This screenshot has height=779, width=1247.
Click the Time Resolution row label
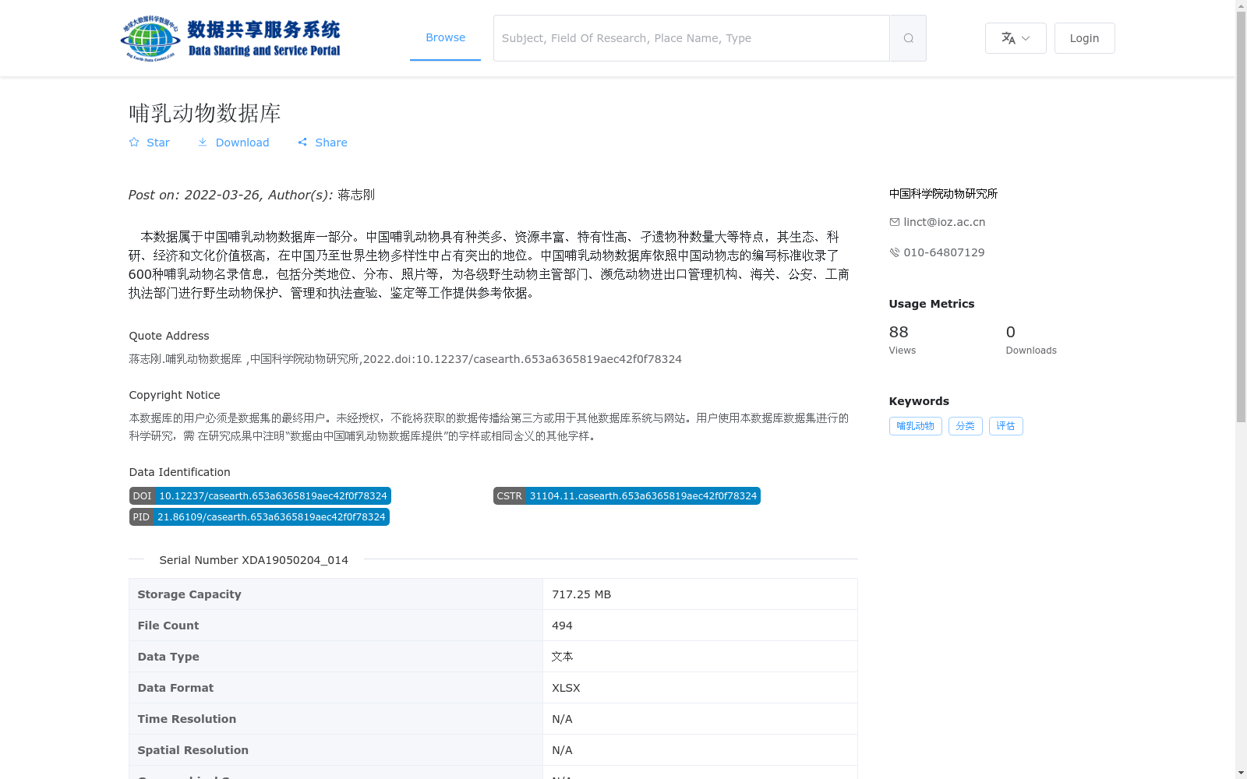point(187,719)
